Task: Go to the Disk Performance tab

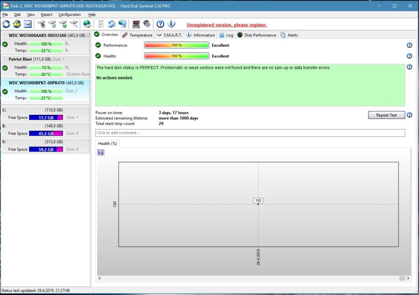Action: click(x=257, y=35)
